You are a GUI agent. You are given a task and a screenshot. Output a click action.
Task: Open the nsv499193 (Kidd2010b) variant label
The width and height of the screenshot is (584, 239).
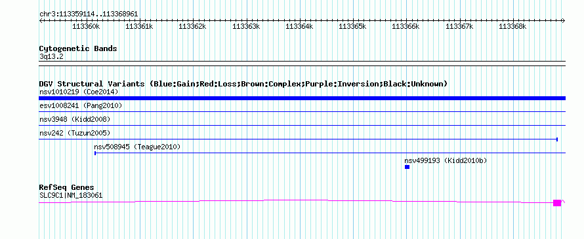pyautogui.click(x=446, y=160)
